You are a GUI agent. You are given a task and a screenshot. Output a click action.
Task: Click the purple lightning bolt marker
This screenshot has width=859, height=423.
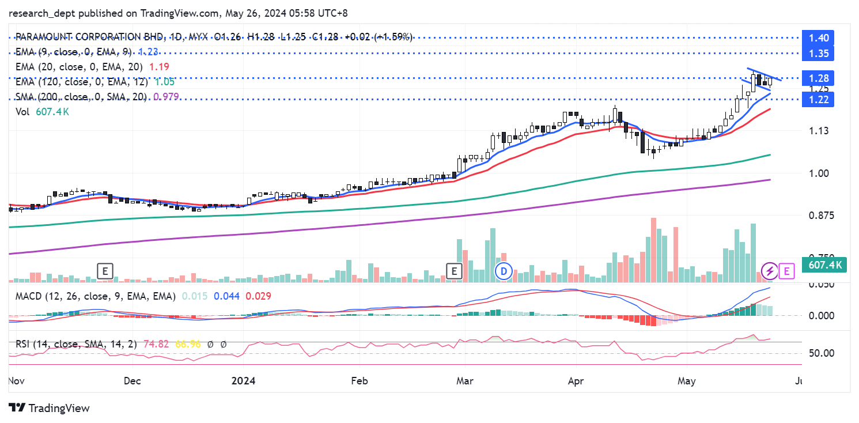pyautogui.click(x=769, y=270)
